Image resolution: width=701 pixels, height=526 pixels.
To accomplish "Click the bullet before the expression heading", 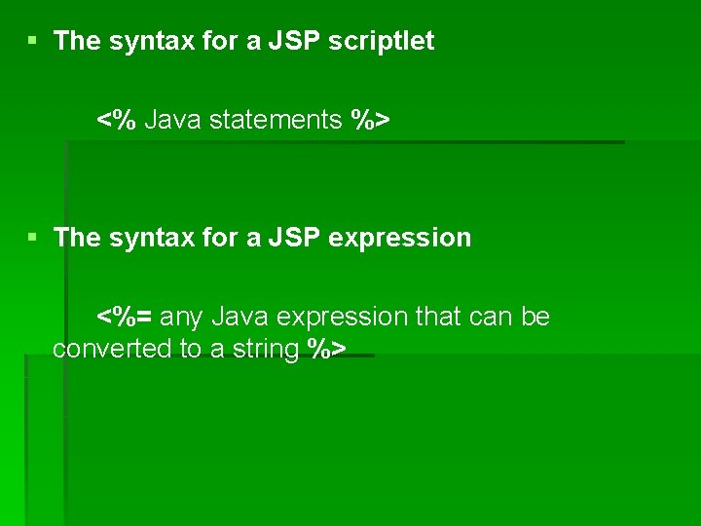I will (32, 237).
